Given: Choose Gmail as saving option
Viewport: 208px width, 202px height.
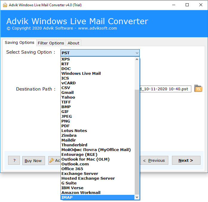Looking at the screenshot, I should point(98,93).
